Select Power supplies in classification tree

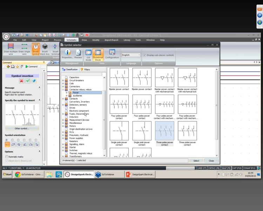click(76, 138)
